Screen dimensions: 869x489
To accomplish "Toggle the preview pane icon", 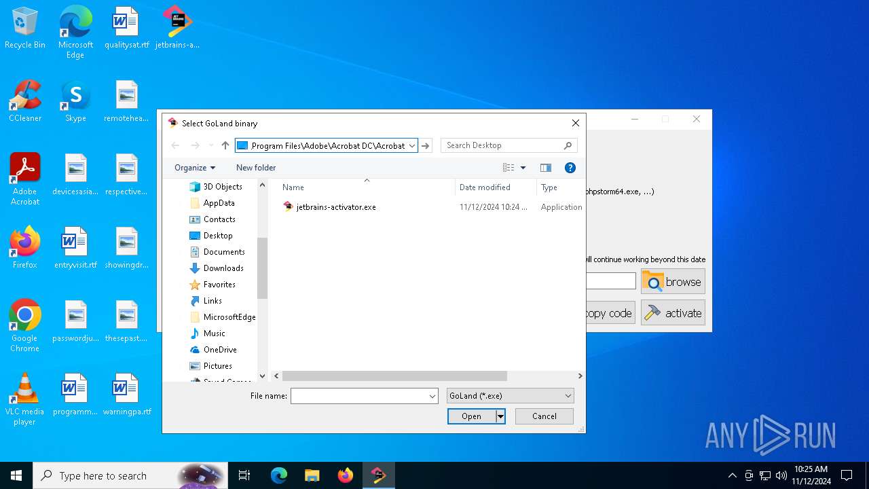I will 545,168.
